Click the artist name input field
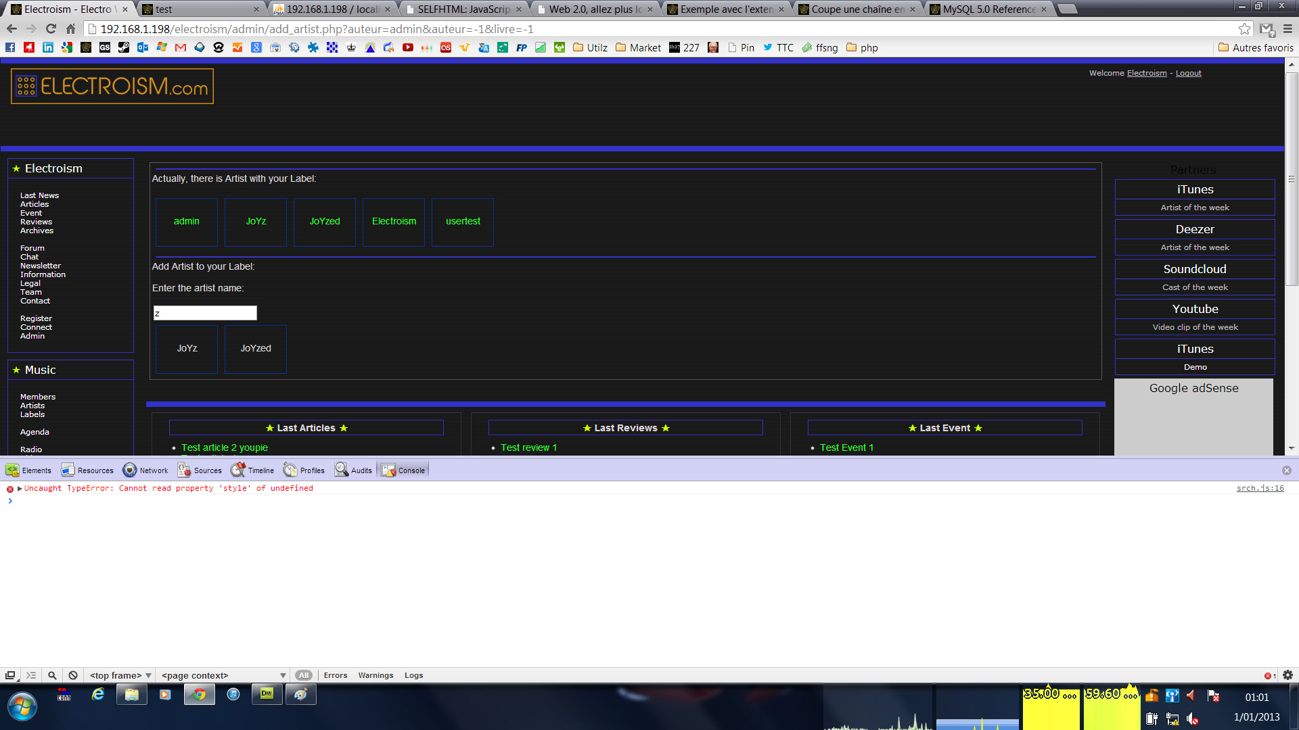Image resolution: width=1299 pixels, height=730 pixels. click(x=205, y=313)
